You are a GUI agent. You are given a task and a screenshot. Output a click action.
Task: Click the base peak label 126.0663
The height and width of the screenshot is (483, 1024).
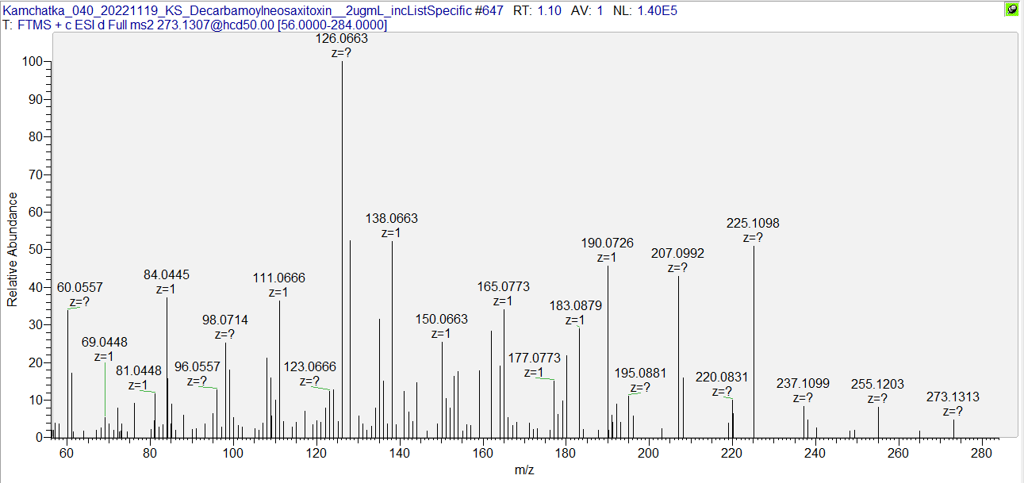342,38
